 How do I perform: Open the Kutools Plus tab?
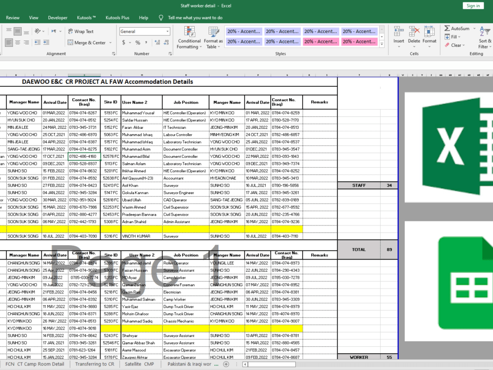click(x=117, y=17)
